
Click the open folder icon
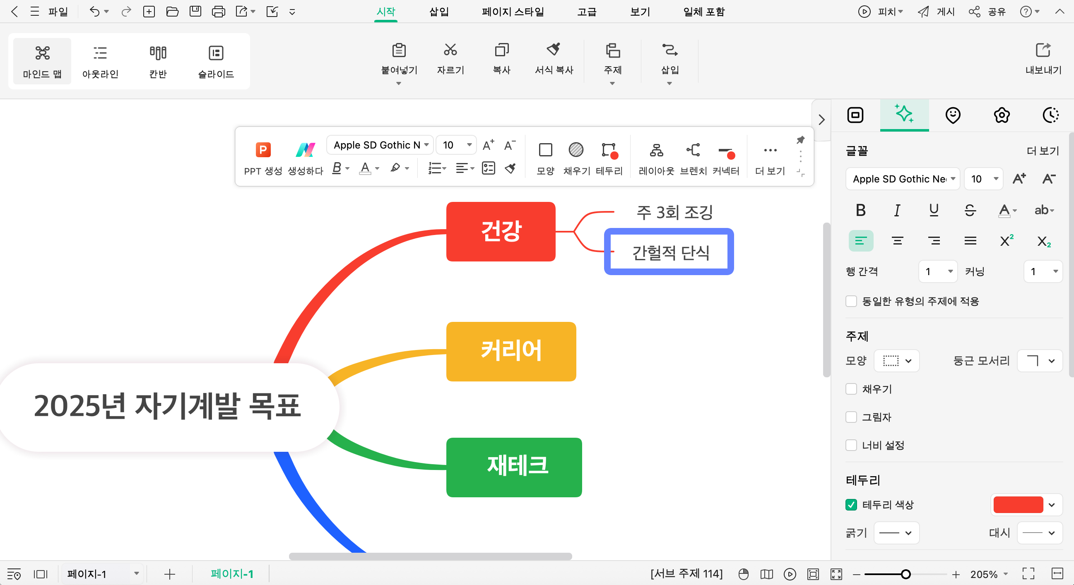coord(172,12)
